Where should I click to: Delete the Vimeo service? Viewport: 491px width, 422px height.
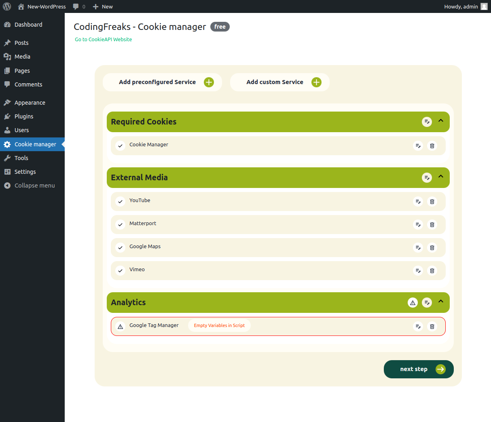click(x=432, y=271)
